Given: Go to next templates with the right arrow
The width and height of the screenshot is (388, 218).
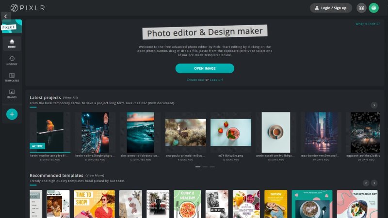Looking at the screenshot, I should 374,183.
